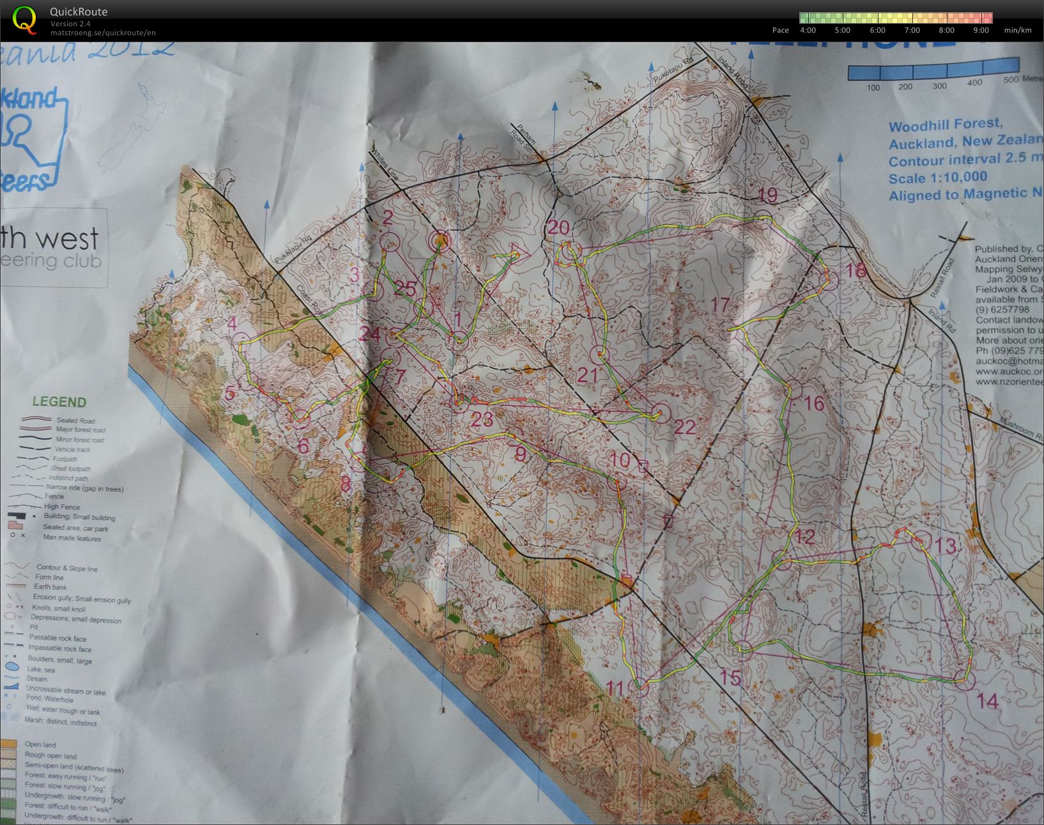The height and width of the screenshot is (825, 1044).
Task: Select the 6:00 pace value
Action: point(877,30)
